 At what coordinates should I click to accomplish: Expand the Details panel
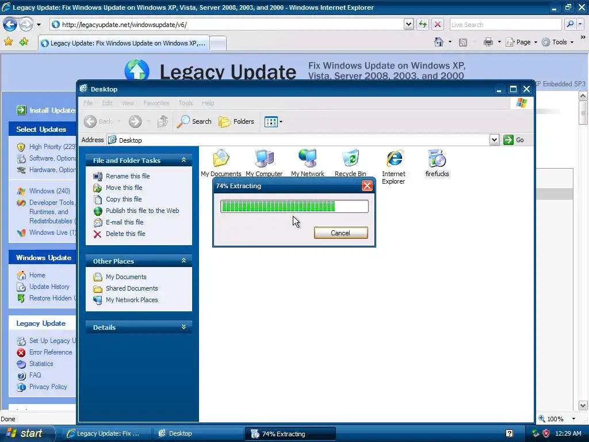click(183, 327)
